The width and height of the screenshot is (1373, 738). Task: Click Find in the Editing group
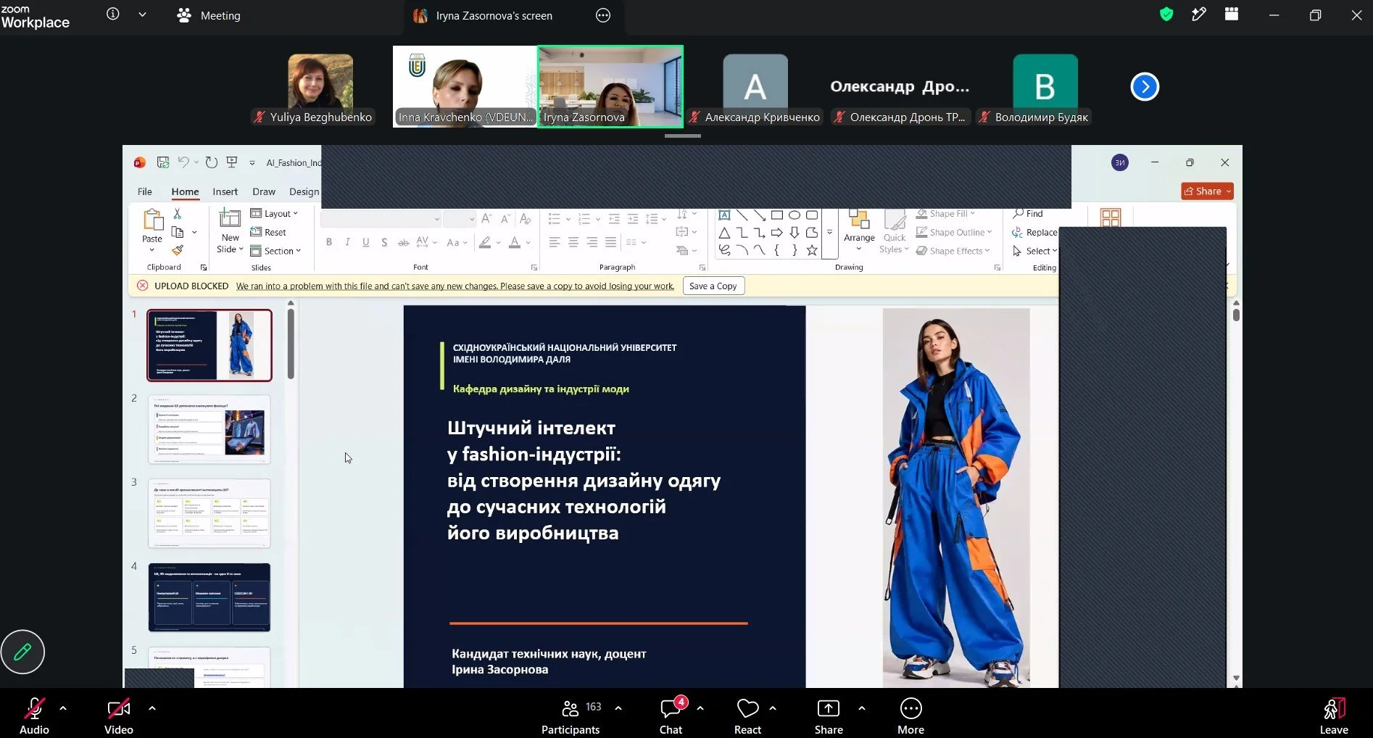point(1028,213)
